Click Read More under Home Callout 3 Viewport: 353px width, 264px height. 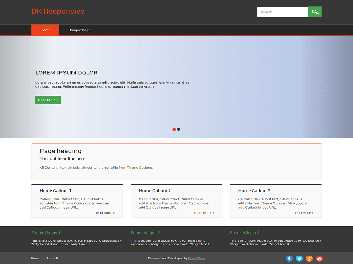click(303, 212)
